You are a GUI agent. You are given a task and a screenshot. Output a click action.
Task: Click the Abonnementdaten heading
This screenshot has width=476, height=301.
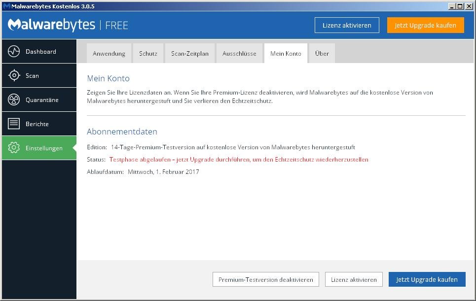tap(122, 132)
